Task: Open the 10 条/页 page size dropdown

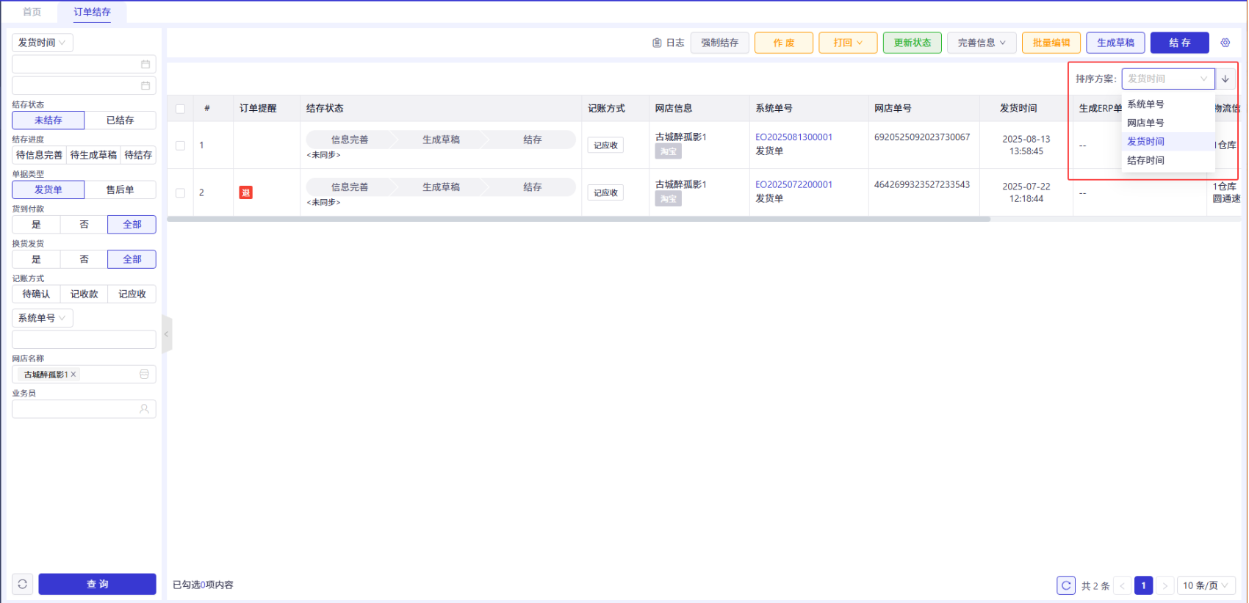Action: [x=1206, y=585]
